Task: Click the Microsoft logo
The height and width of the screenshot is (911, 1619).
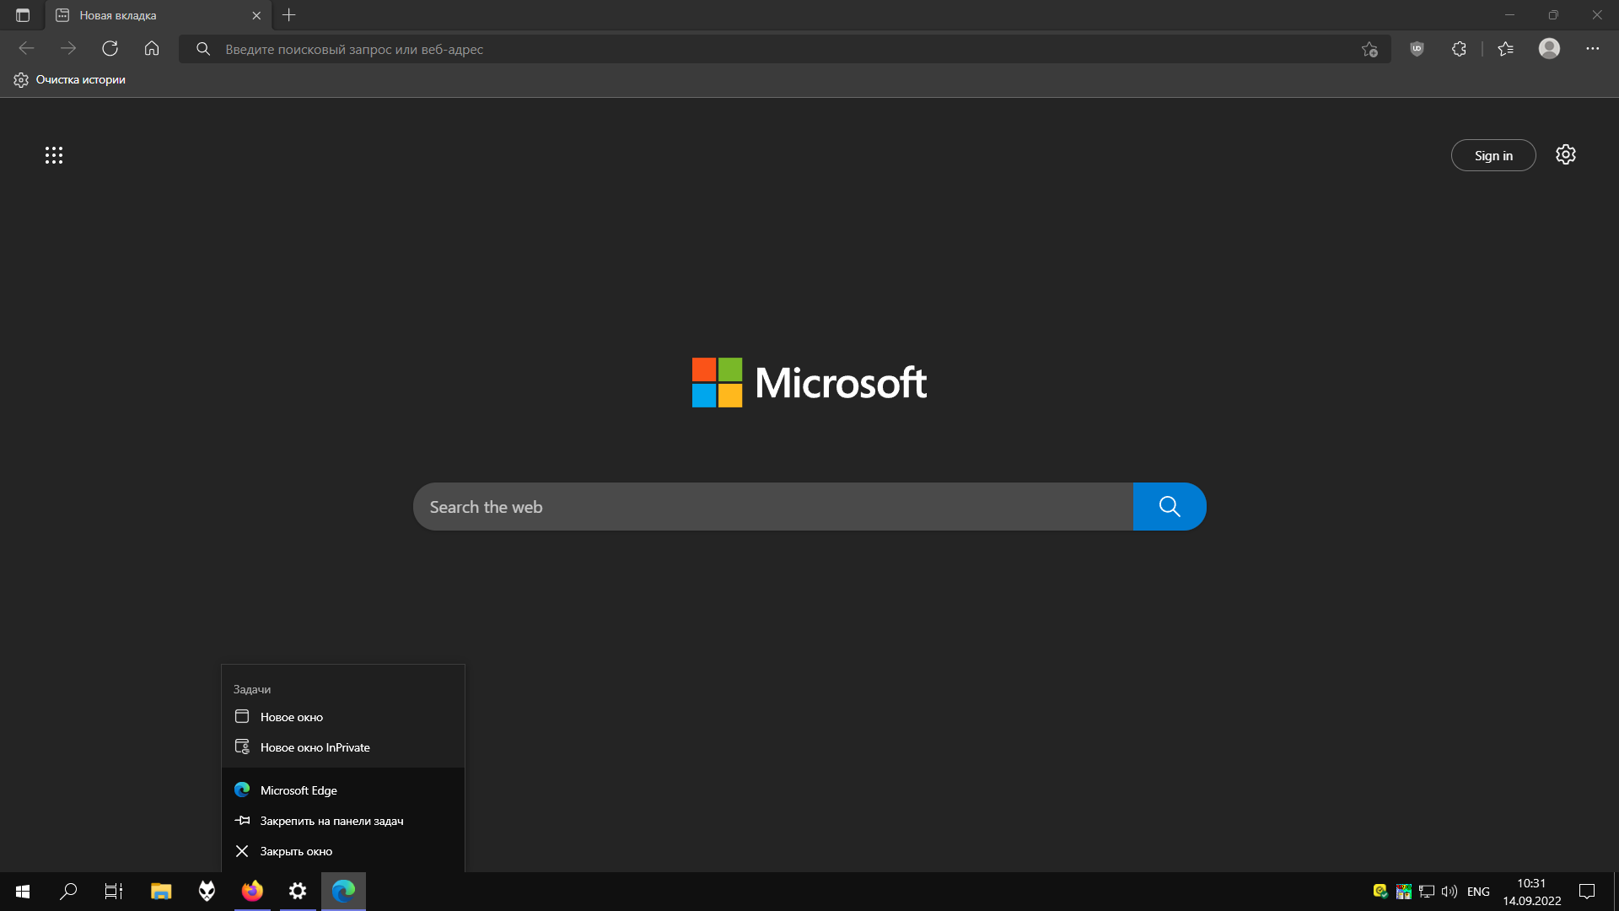Action: click(x=809, y=383)
